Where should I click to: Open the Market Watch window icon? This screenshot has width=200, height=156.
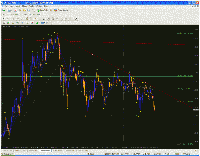tap(16, 10)
